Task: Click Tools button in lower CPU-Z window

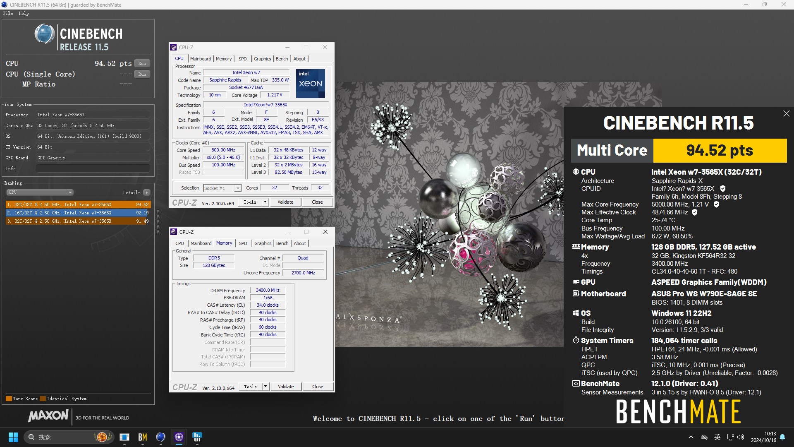Action: [x=250, y=387]
